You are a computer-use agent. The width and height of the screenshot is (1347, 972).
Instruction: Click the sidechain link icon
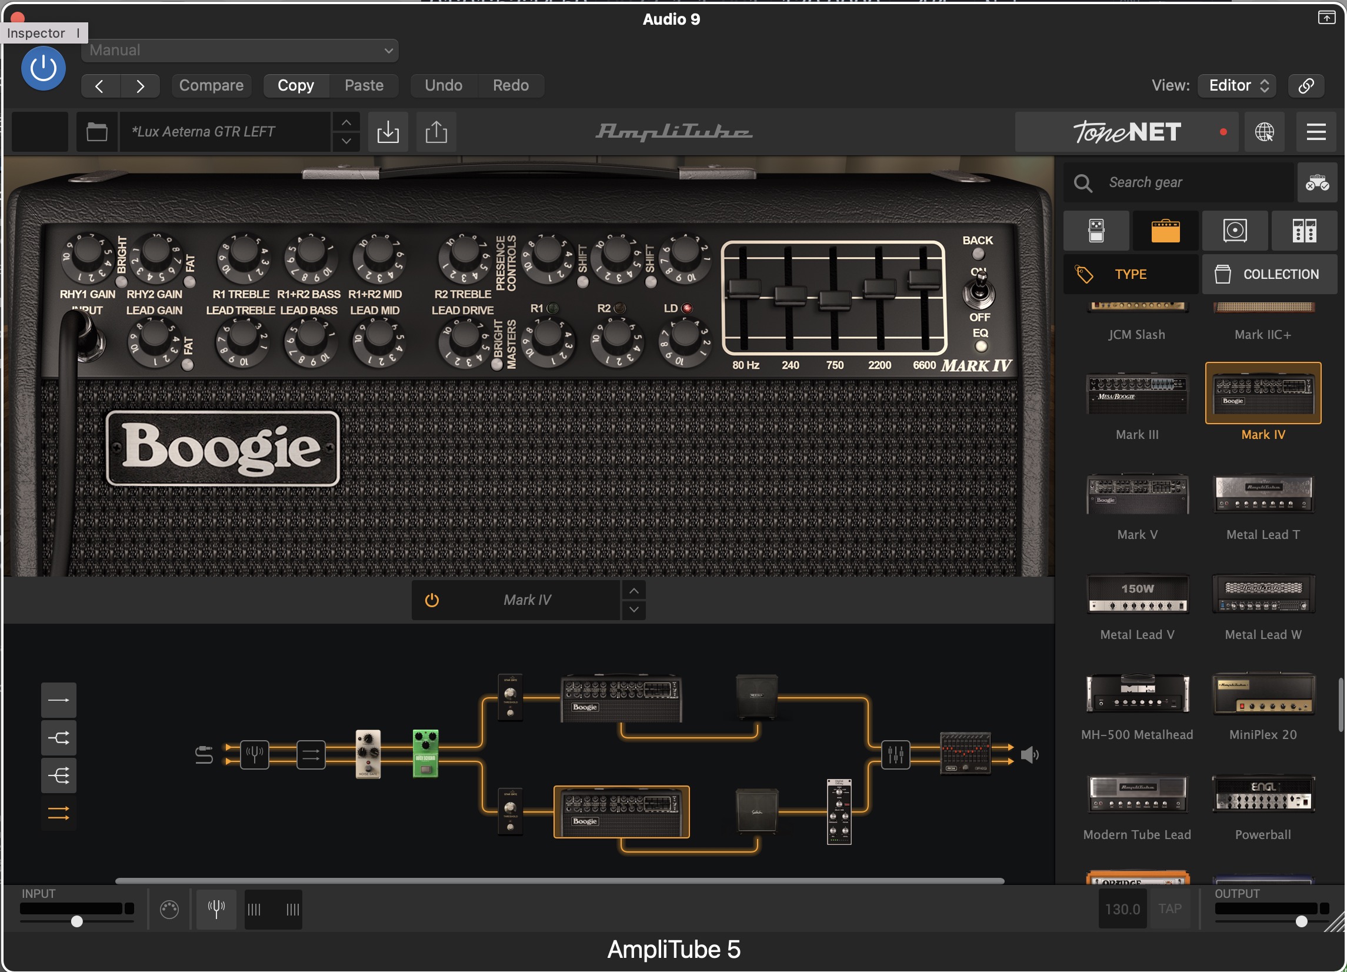tap(1306, 85)
